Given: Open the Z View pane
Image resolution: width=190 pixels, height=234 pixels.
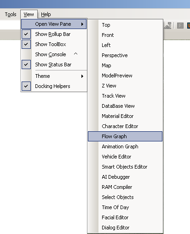Looking at the screenshot, I should tap(125, 86).
